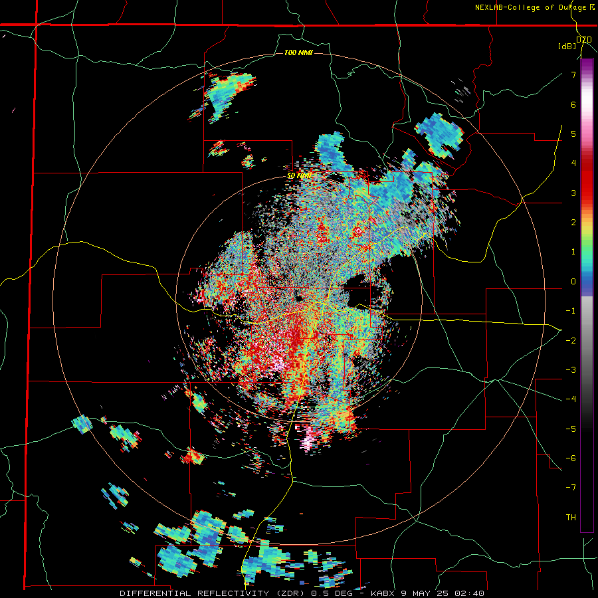The width and height of the screenshot is (598, 598).
Task: Pick the white band of the ZDR color bar
Action: point(587,100)
